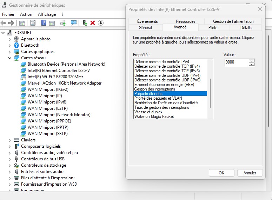Click the Valeur input field showing 9000
272x200 pixels.
(237, 62)
